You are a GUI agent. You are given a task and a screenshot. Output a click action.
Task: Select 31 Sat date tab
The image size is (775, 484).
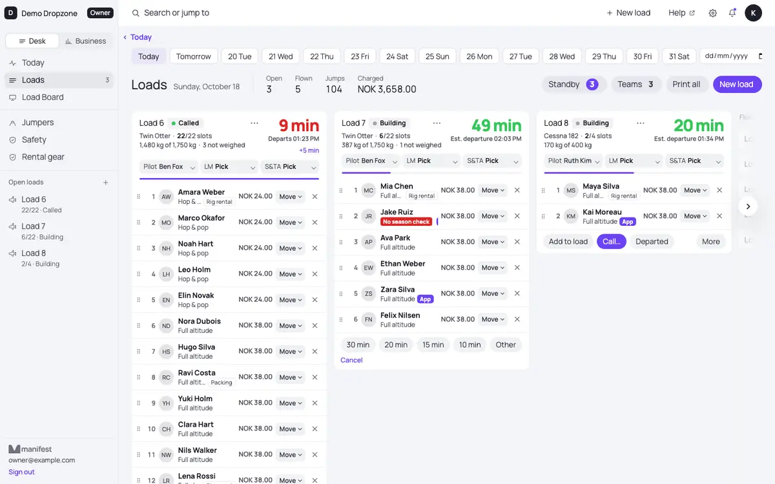(679, 56)
